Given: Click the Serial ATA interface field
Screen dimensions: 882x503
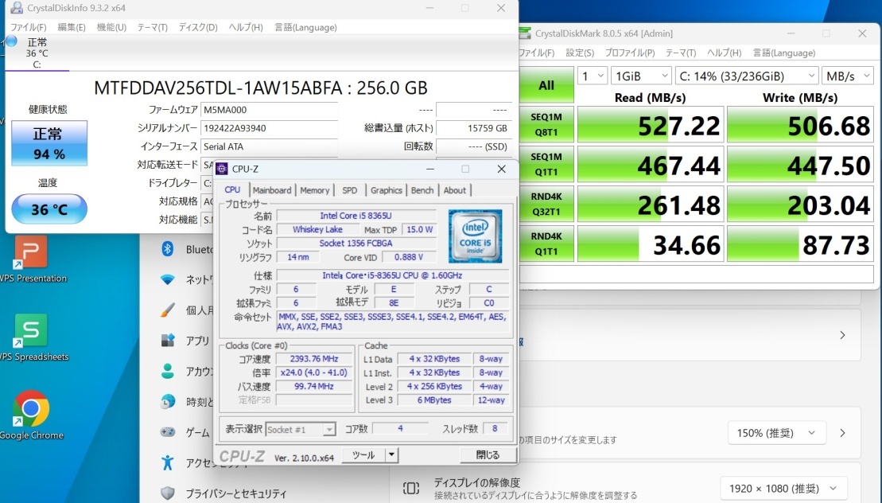Looking at the screenshot, I should click(x=269, y=146).
